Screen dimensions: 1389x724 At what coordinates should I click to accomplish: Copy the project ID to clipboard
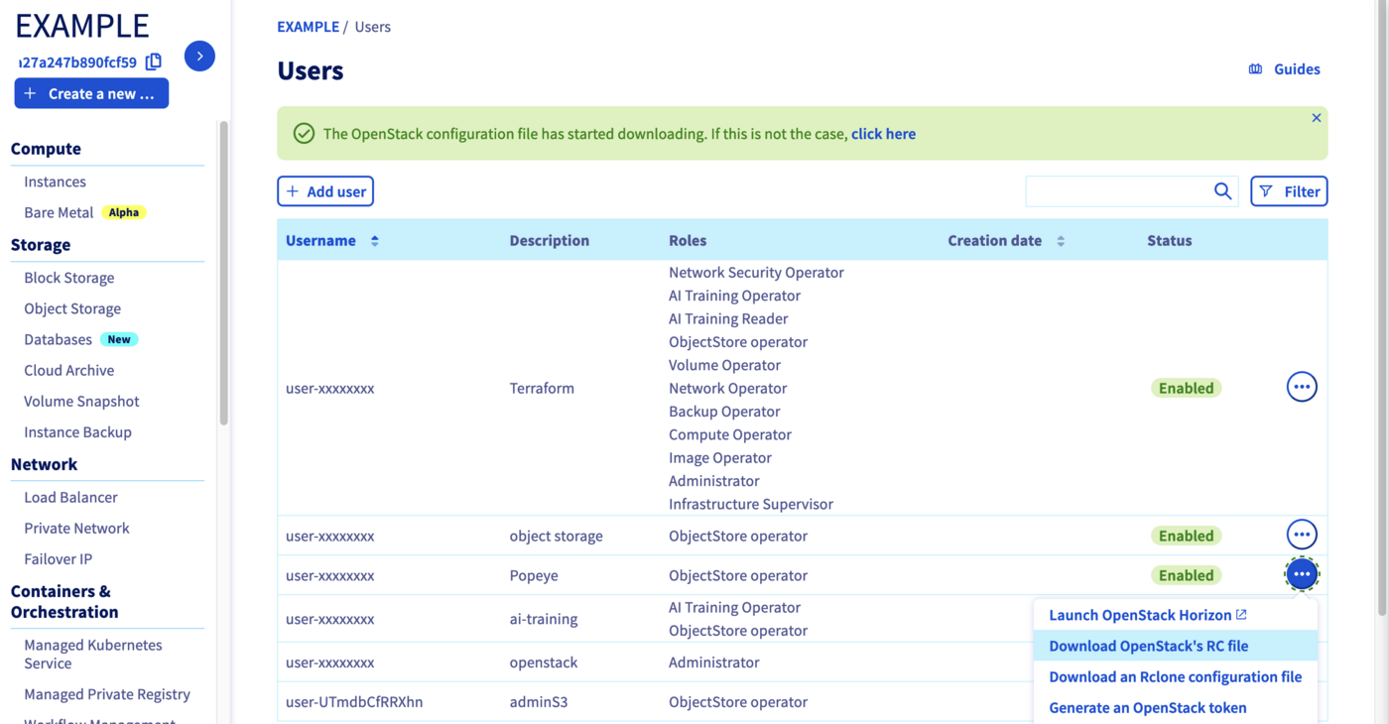point(154,61)
